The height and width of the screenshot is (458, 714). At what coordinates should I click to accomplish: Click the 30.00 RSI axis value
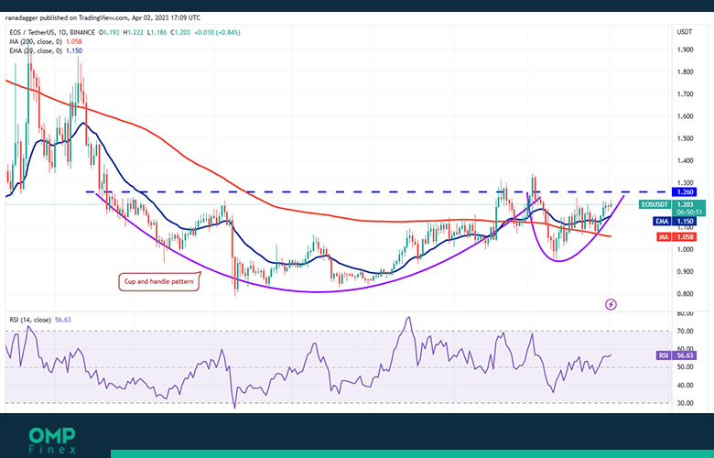click(685, 403)
